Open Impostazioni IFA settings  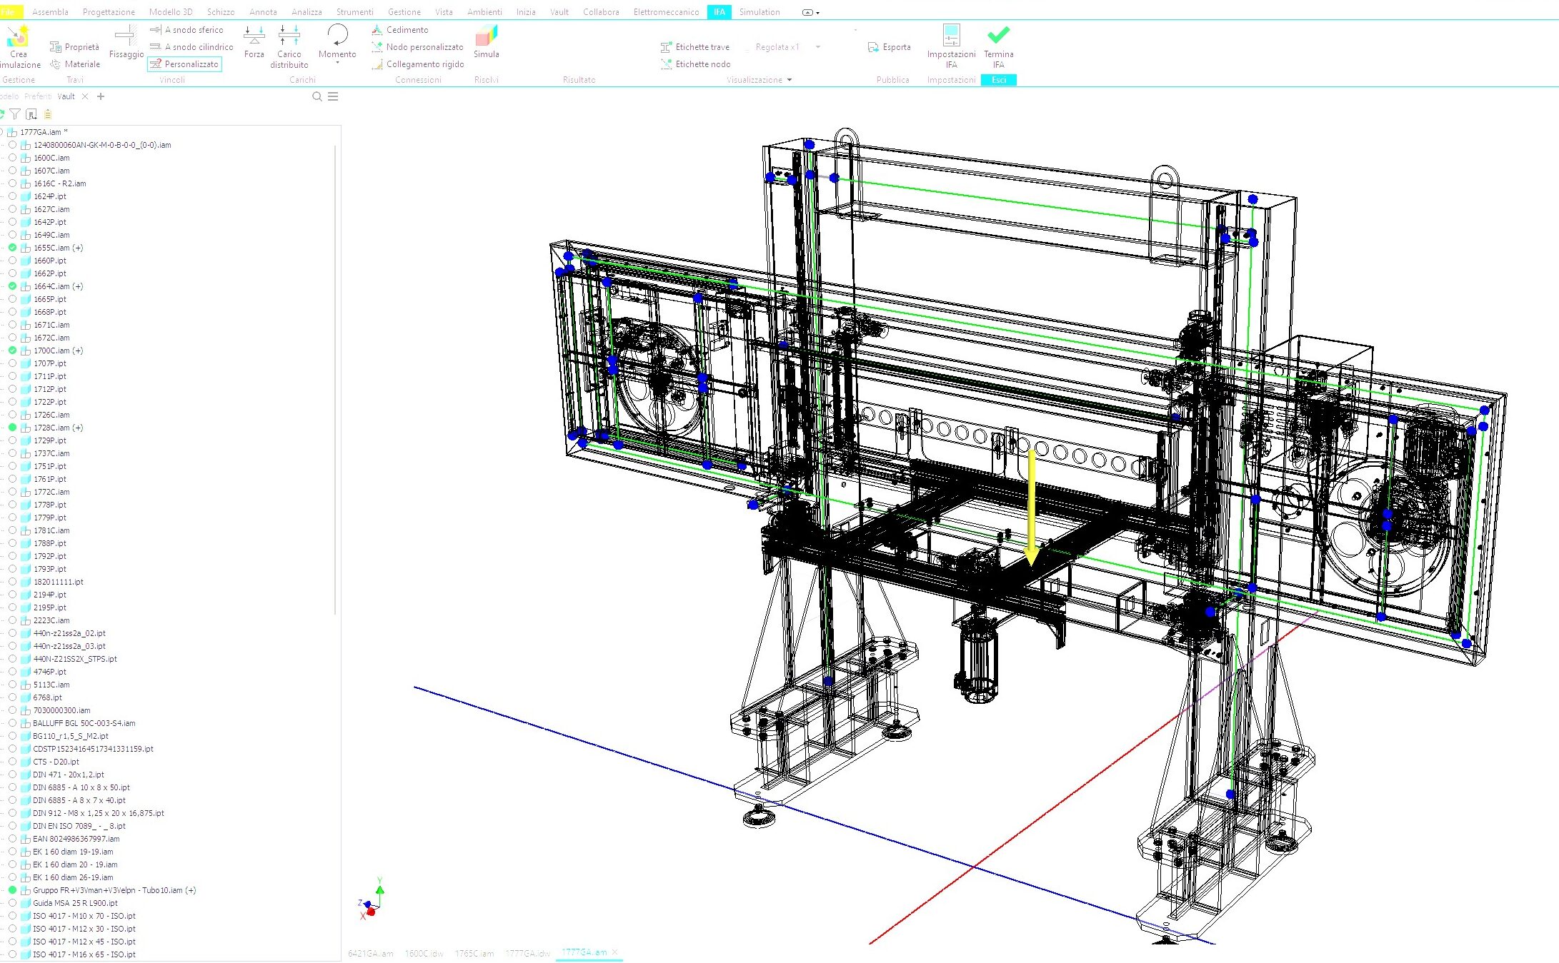[951, 37]
